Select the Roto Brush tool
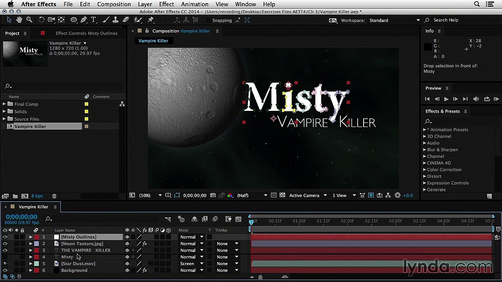This screenshot has height=282, width=502. click(x=138, y=20)
